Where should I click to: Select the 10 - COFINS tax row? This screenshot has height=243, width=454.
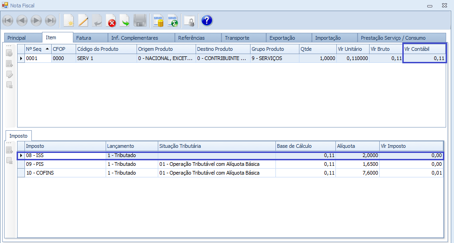pyautogui.click(x=65, y=173)
